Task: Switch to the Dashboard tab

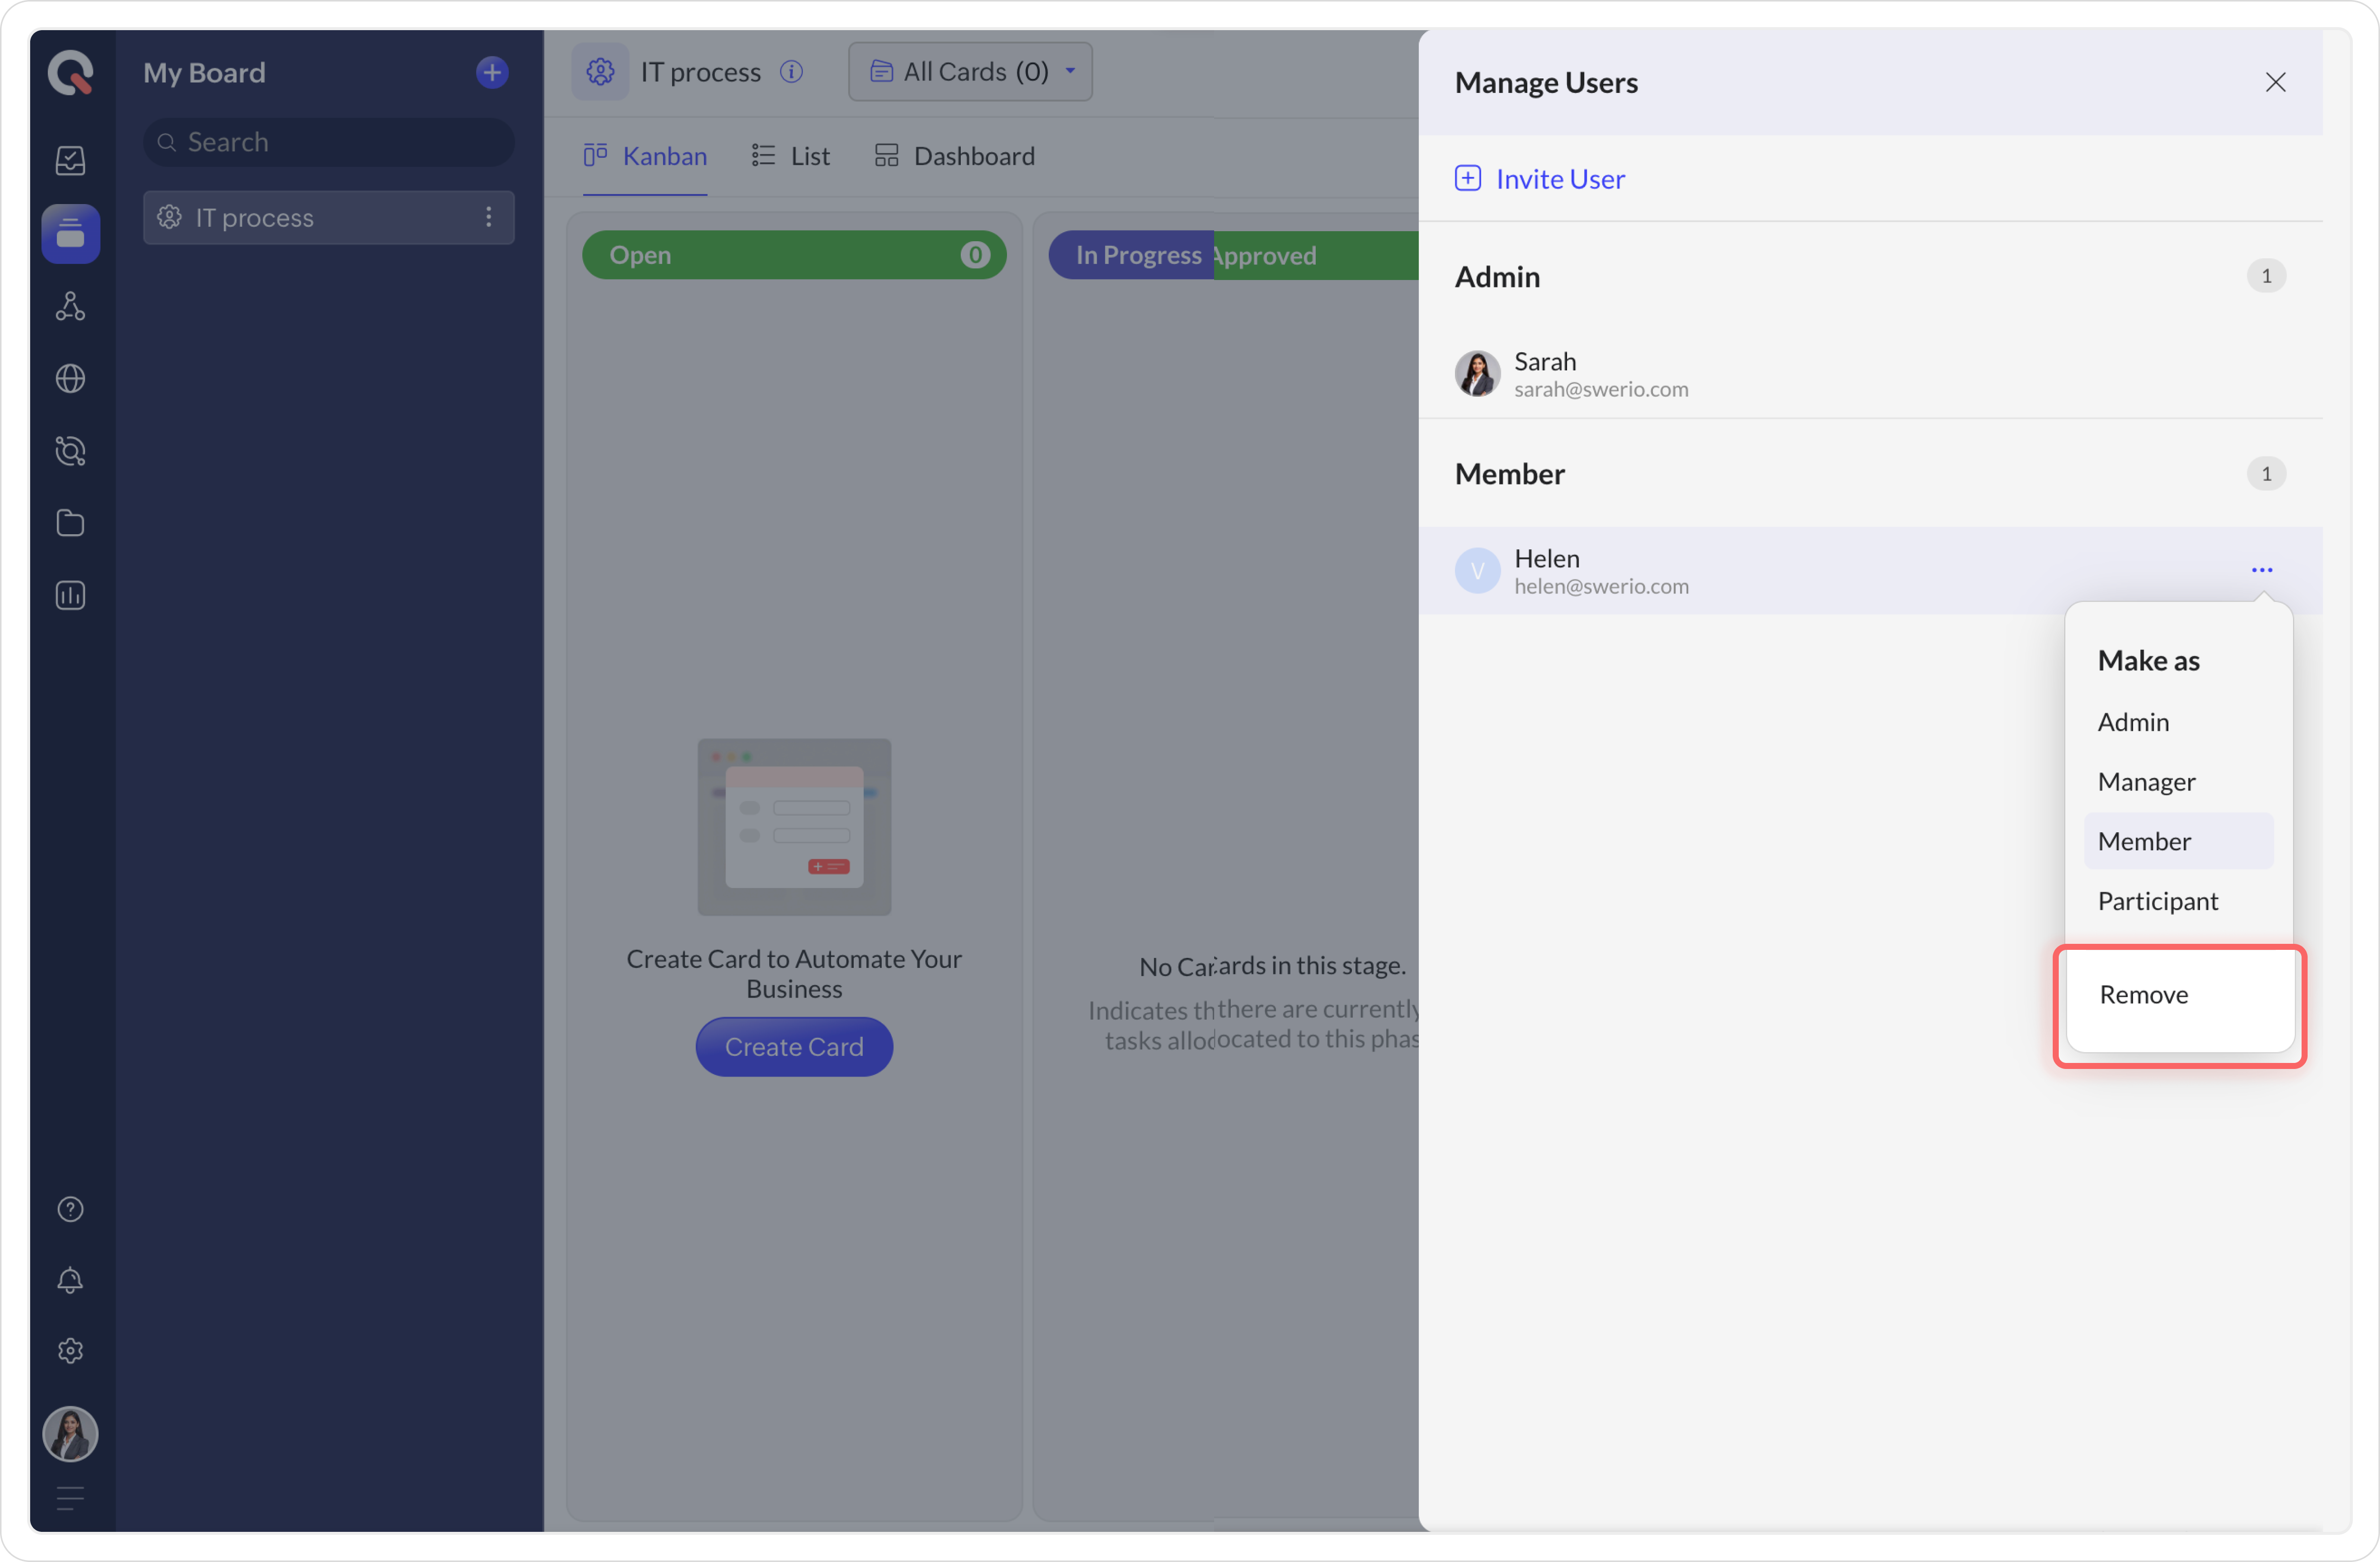Action: coord(955,156)
